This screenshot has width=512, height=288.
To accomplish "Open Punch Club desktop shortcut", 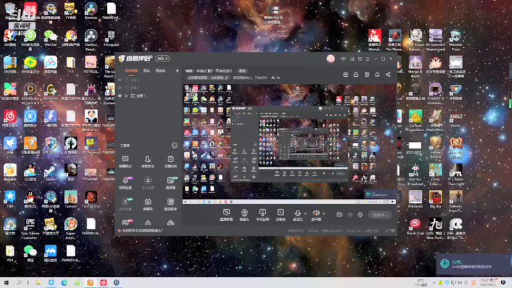I will tap(415, 227).
